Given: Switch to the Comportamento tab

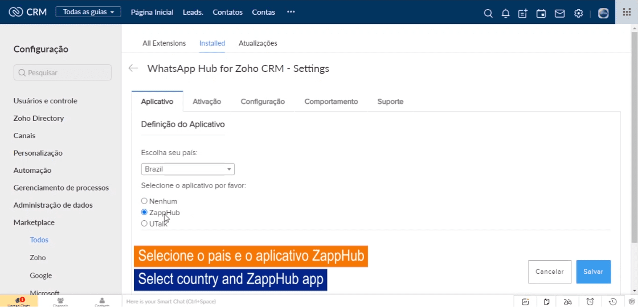Looking at the screenshot, I should (x=331, y=102).
